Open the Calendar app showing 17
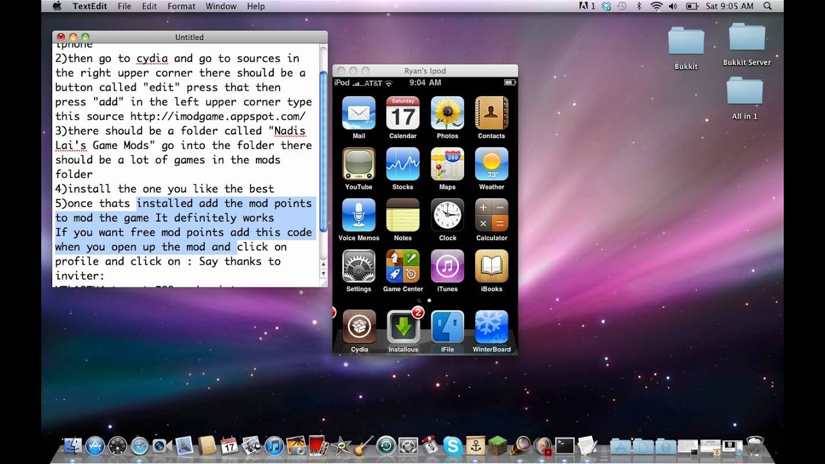825x464 pixels. click(x=403, y=113)
